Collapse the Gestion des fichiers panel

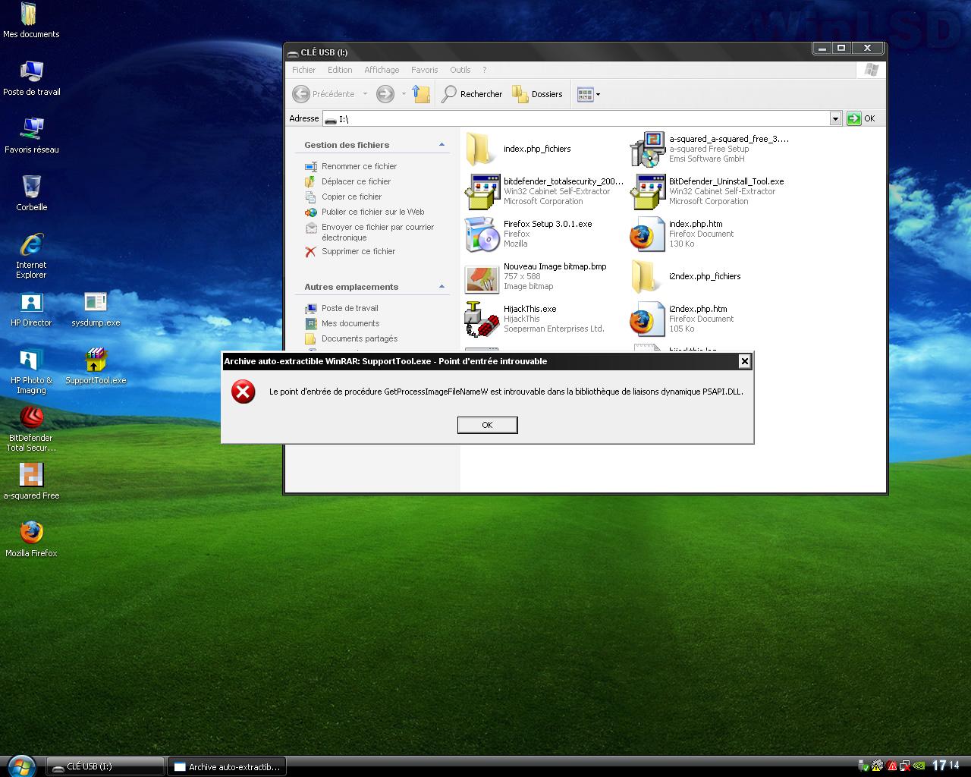tap(442, 145)
